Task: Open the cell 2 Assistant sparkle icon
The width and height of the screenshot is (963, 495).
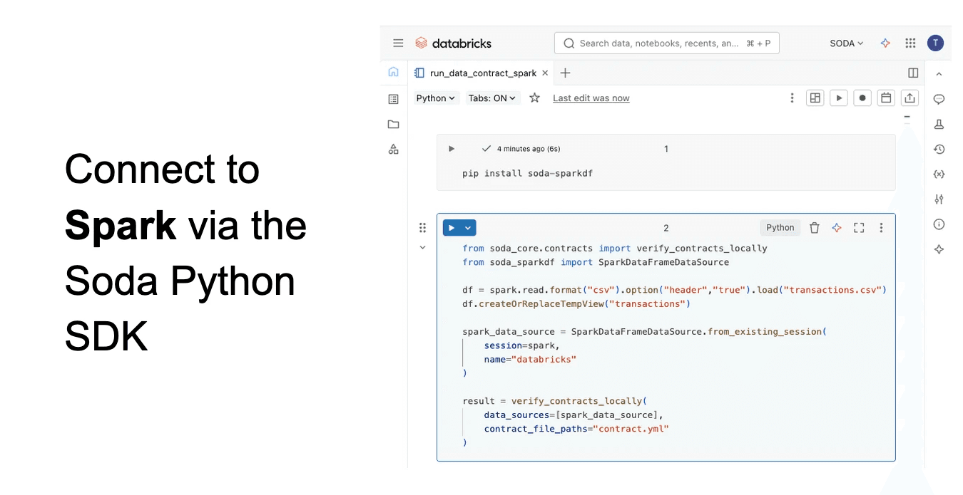Action: pyautogui.click(x=837, y=228)
